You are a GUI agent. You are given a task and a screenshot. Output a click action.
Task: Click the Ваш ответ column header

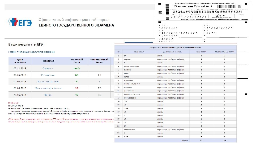click(139, 52)
